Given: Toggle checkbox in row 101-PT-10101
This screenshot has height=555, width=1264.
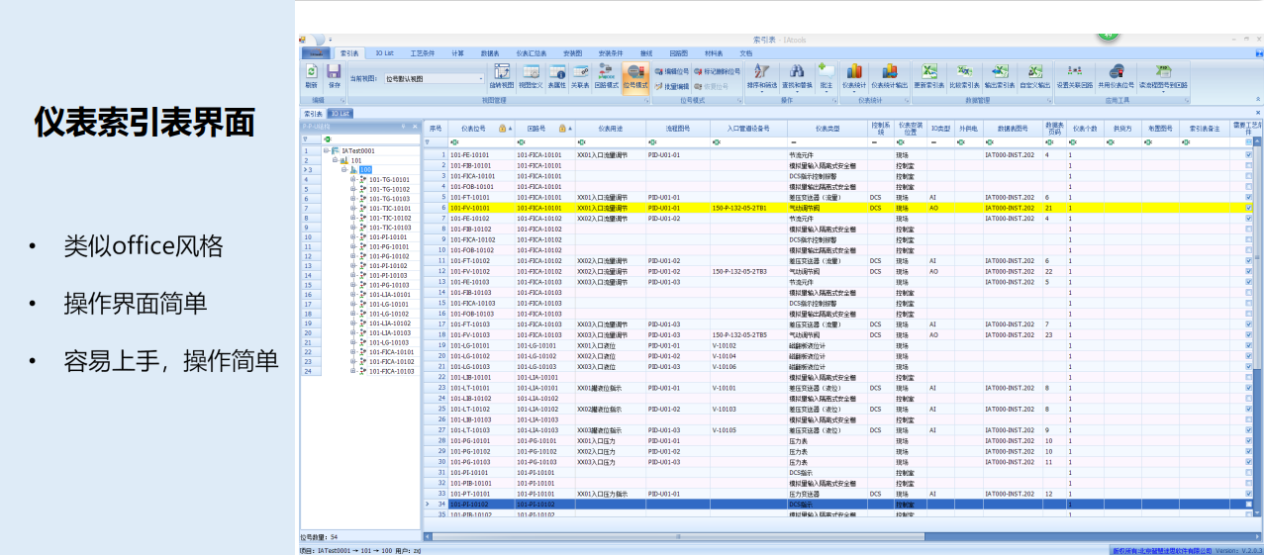Looking at the screenshot, I should coord(1248,494).
